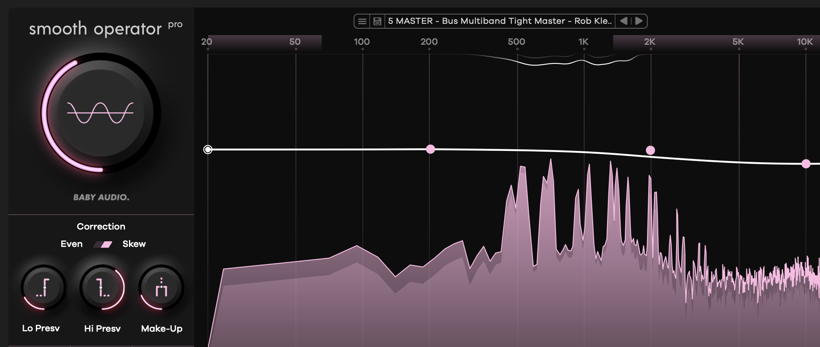Open the preset menu hamburger icon
The width and height of the screenshot is (820, 347).
pos(362,21)
